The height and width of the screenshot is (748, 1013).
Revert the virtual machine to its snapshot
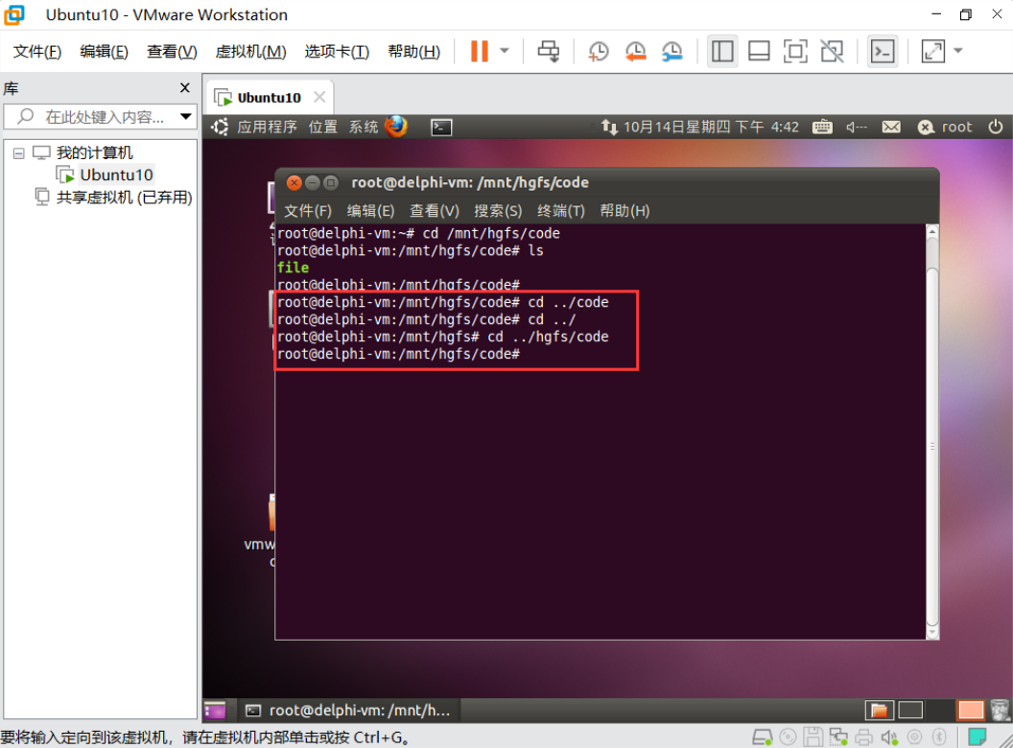[x=636, y=51]
